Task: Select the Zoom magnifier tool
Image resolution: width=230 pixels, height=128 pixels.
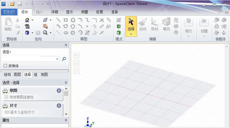Action: coord(45,33)
